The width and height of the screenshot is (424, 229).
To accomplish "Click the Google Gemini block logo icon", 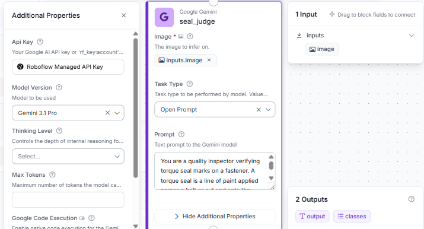I will coord(164,17).
